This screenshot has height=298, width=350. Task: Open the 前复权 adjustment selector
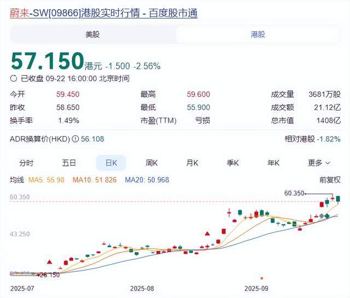(x=330, y=180)
